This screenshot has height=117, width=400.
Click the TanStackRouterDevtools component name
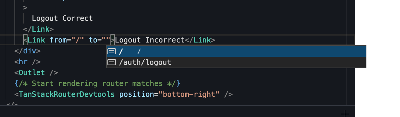67,94
